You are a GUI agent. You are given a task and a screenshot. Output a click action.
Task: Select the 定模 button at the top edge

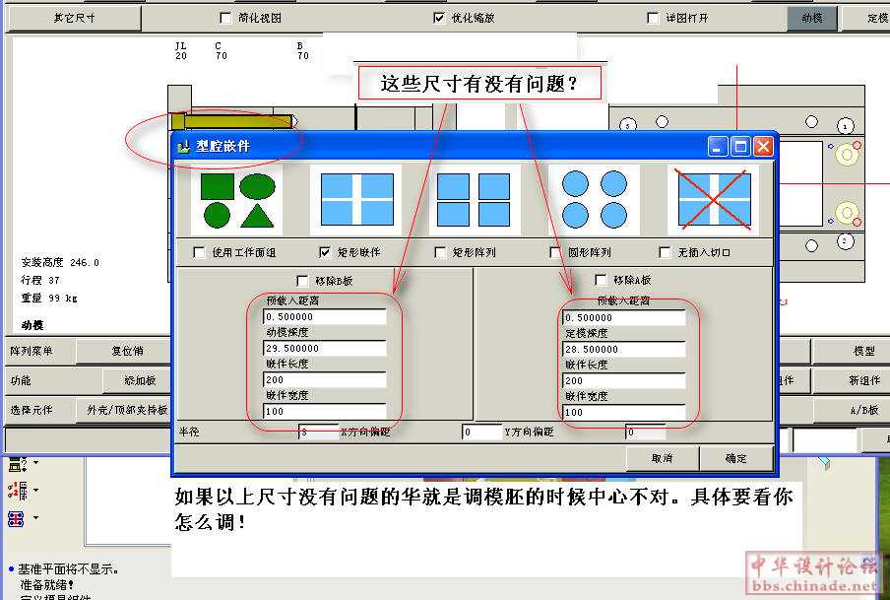[x=868, y=18]
